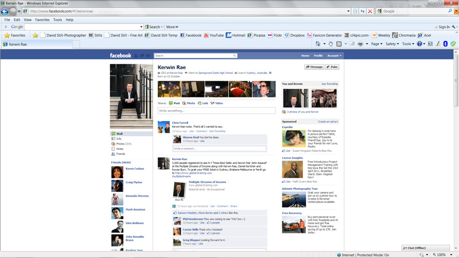This screenshot has height=258, width=459.
Task: Open the Dropbox bookmark
Action: [294, 35]
